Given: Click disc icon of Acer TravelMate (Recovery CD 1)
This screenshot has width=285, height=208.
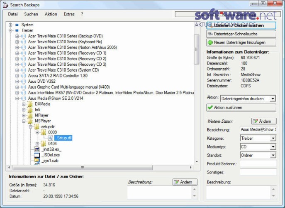Looking at the screenshot, I should (24, 53).
